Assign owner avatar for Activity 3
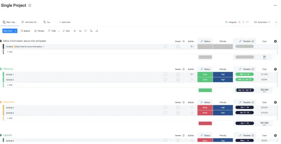The width and height of the screenshot is (281, 144). tap(178, 108)
